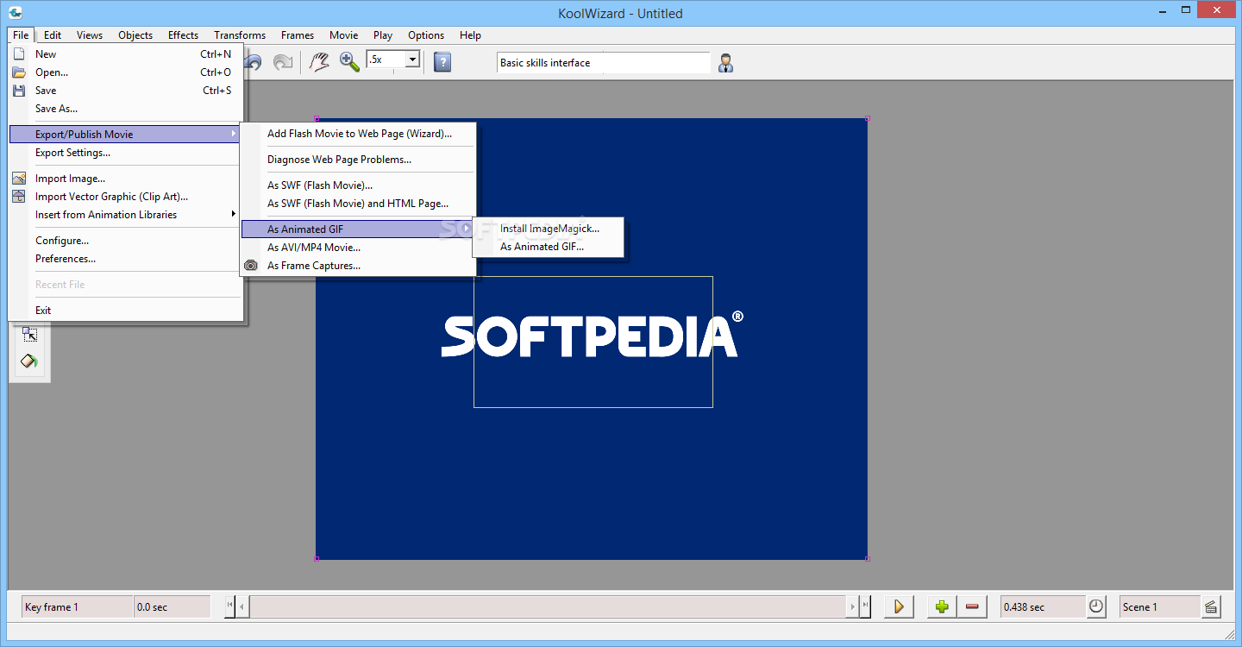Click the Open folder icon in File menu
This screenshot has width=1242, height=647.
[x=19, y=72]
